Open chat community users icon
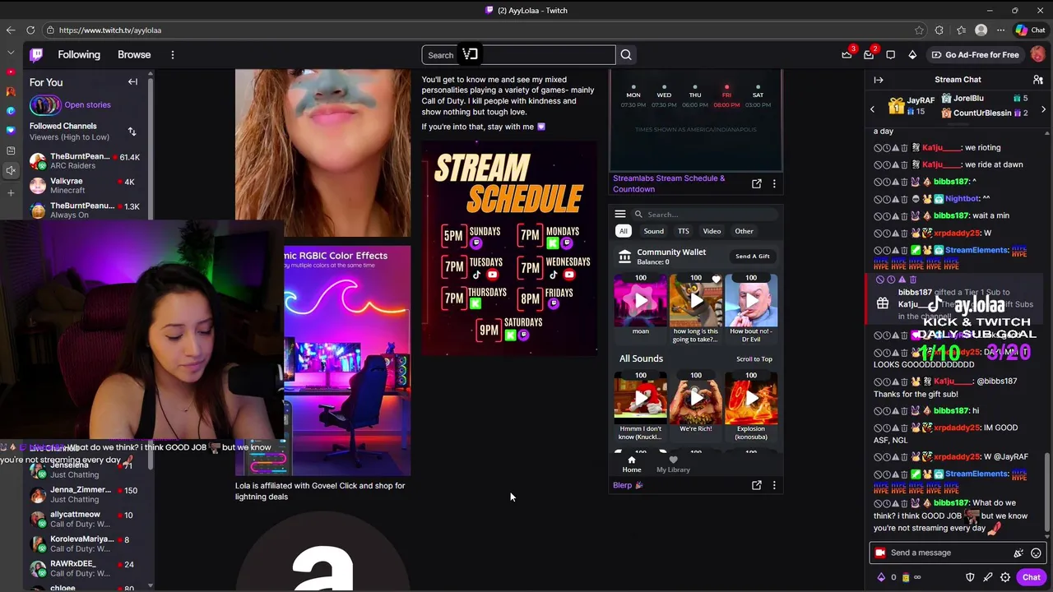The width and height of the screenshot is (1053, 592). [1038, 80]
